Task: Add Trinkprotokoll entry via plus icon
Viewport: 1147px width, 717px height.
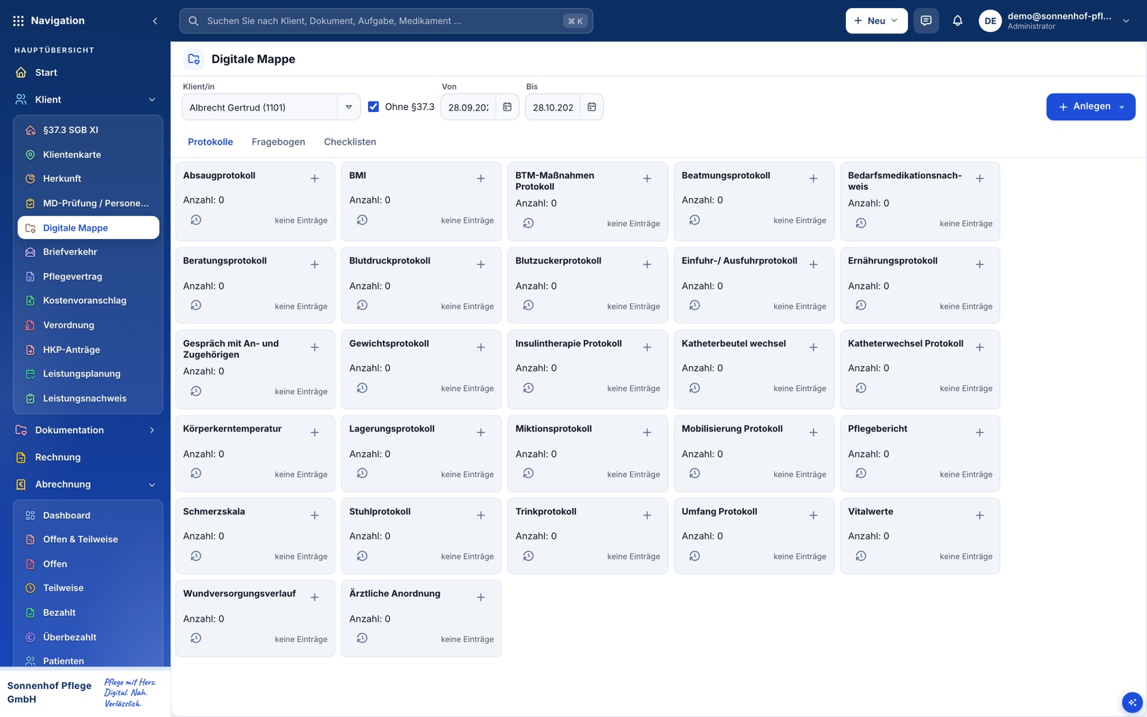Action: click(x=647, y=515)
